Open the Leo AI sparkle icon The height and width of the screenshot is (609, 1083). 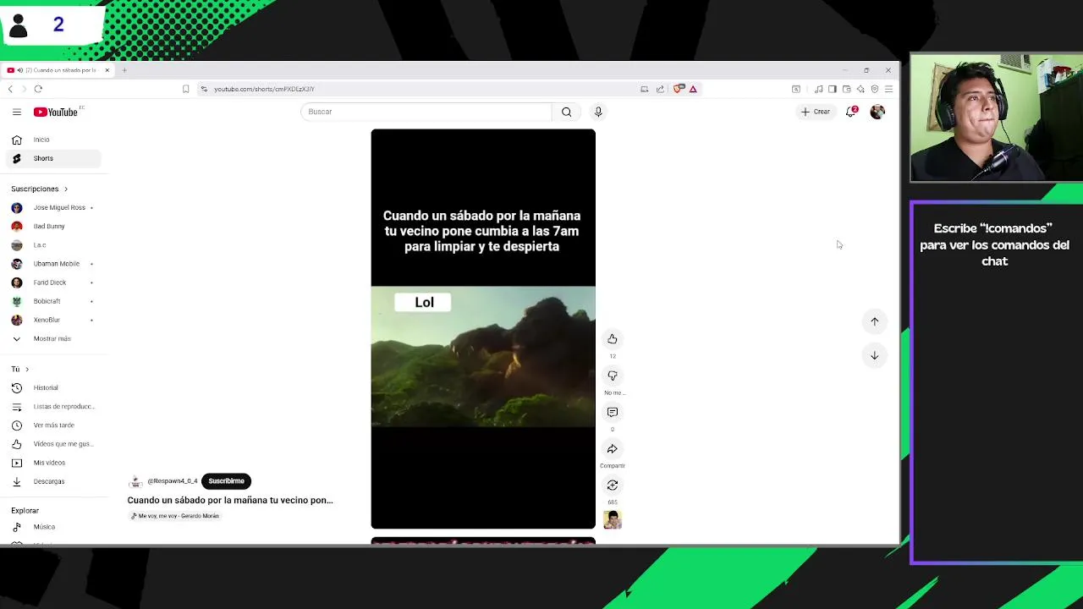coord(860,89)
